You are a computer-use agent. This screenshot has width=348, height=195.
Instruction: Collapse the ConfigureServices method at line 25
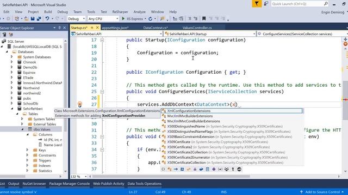click(102, 92)
